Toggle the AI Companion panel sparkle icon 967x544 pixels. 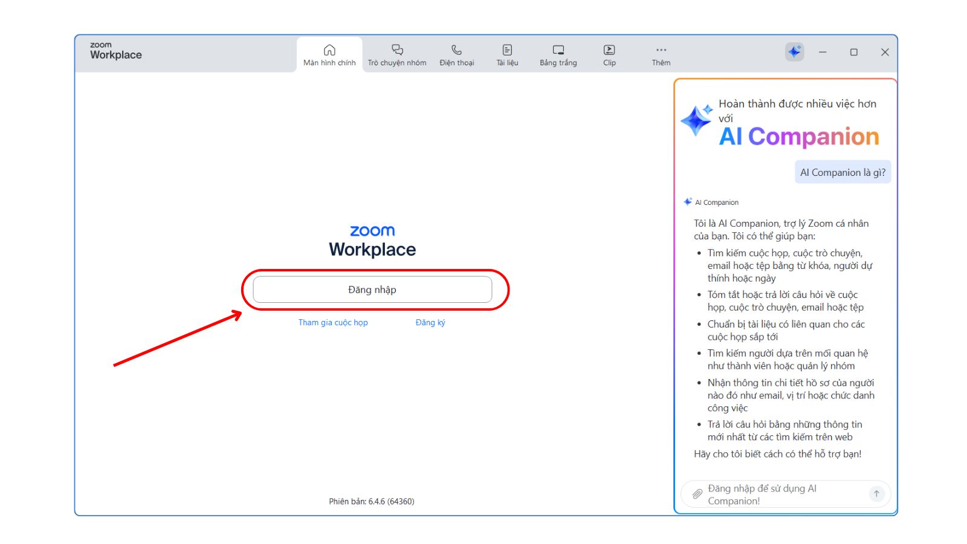[794, 52]
